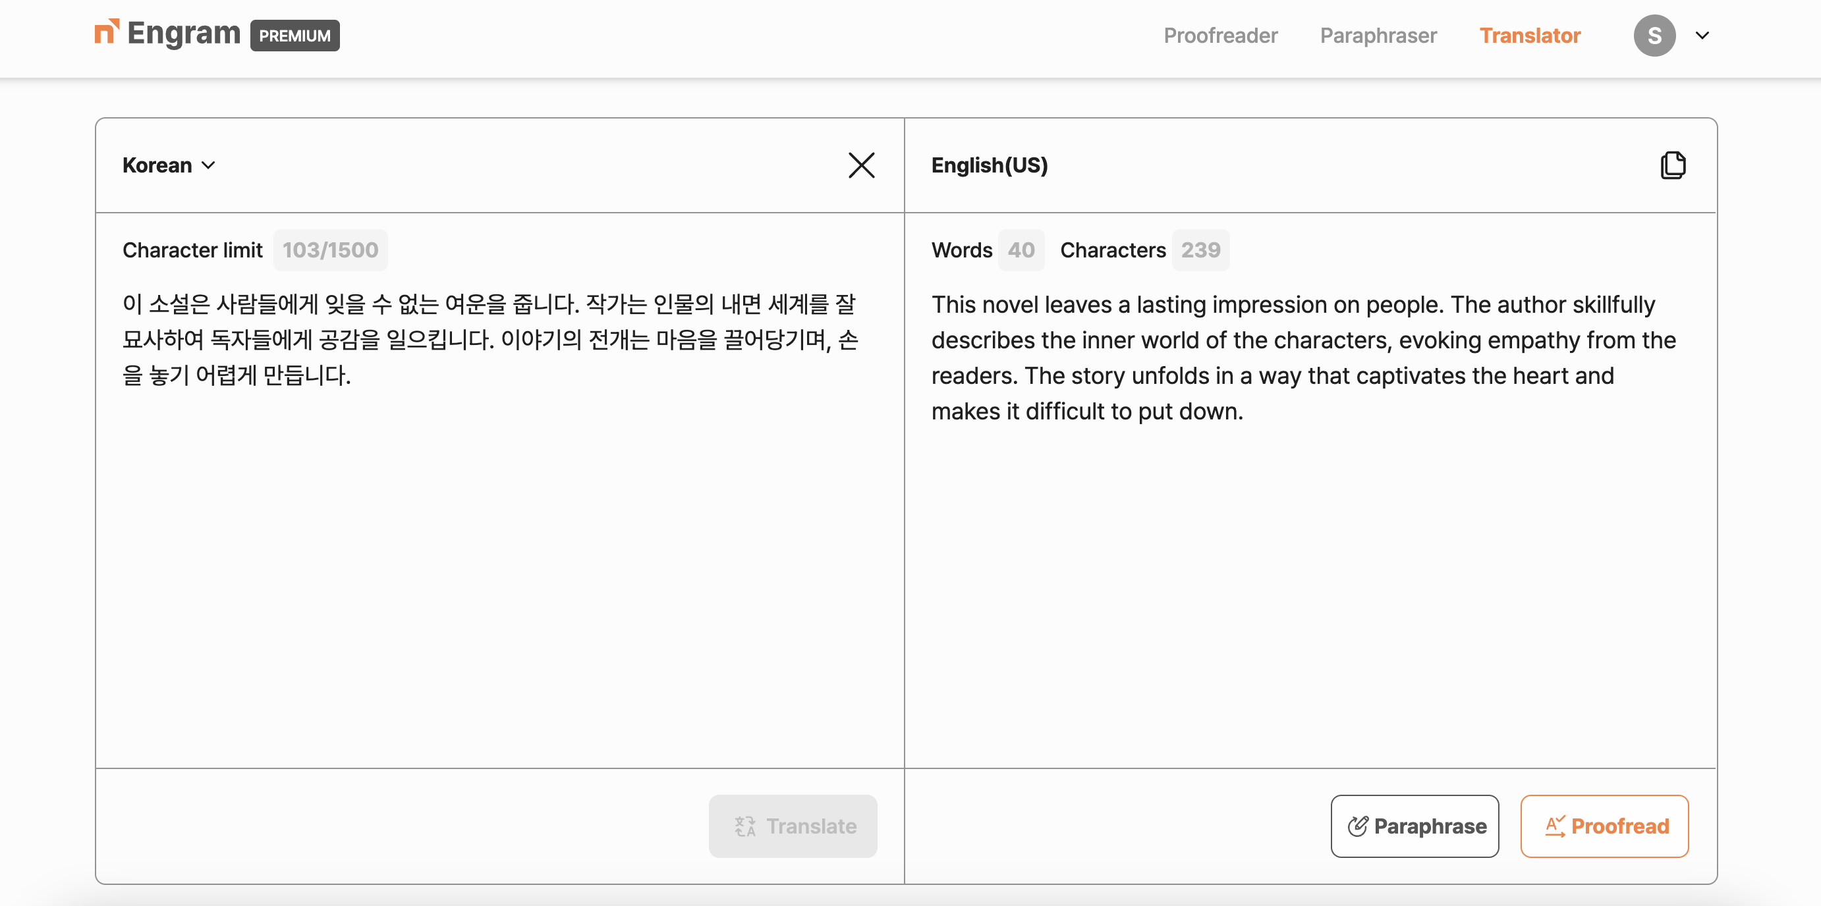Clear the source text with X icon
Viewport: 1821px width, 906px height.
point(861,165)
